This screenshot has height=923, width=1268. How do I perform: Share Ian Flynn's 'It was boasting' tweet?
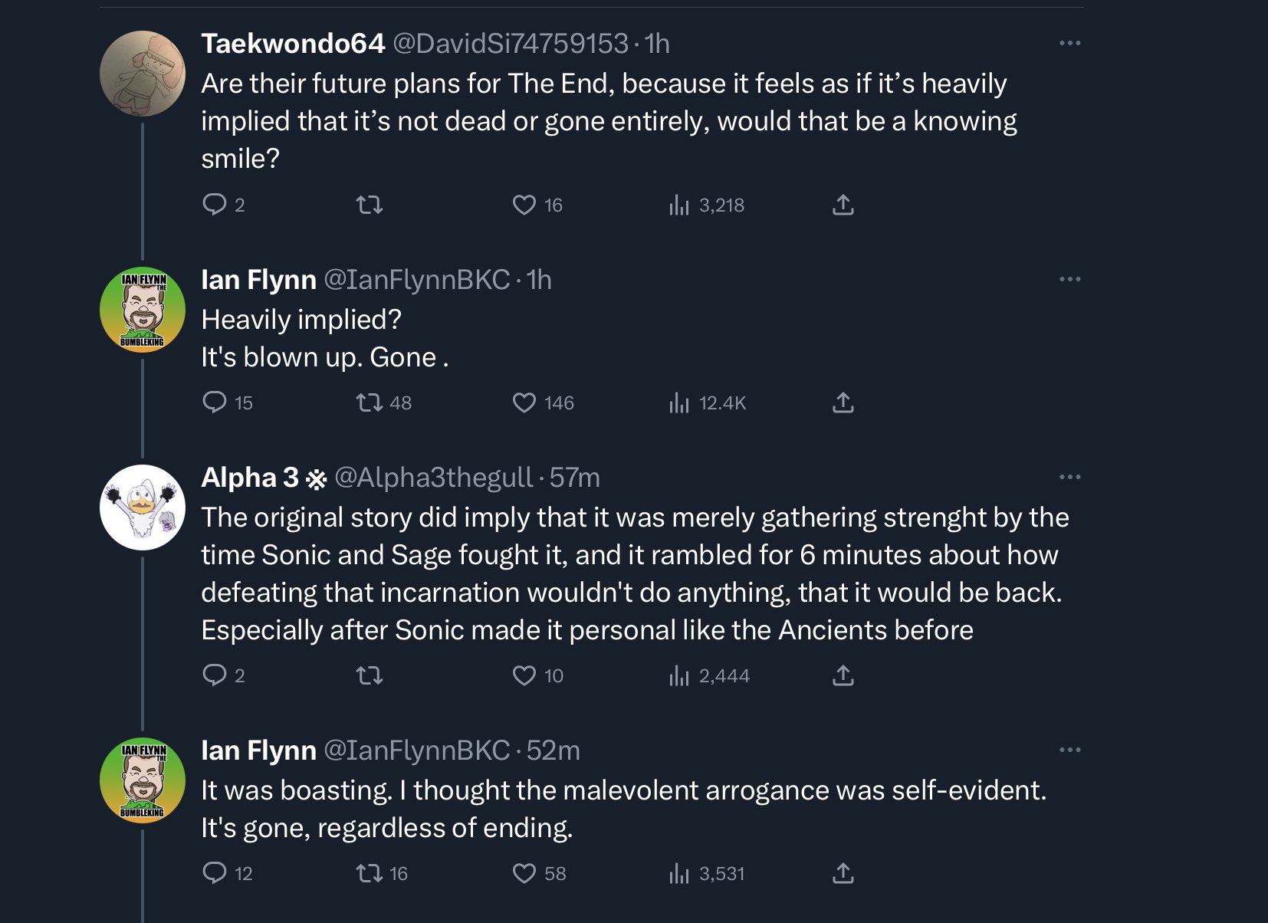pos(843,873)
